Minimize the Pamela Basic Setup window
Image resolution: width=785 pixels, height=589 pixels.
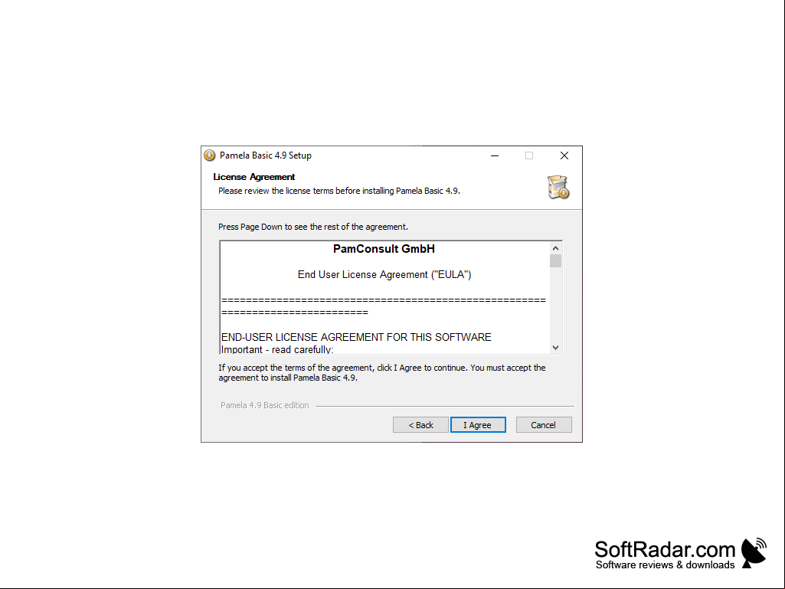[x=495, y=155]
